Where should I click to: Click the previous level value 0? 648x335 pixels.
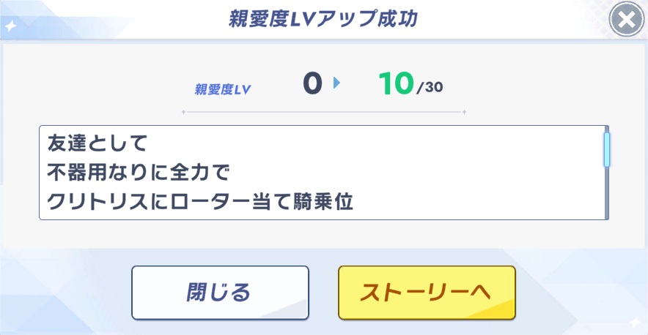click(312, 85)
